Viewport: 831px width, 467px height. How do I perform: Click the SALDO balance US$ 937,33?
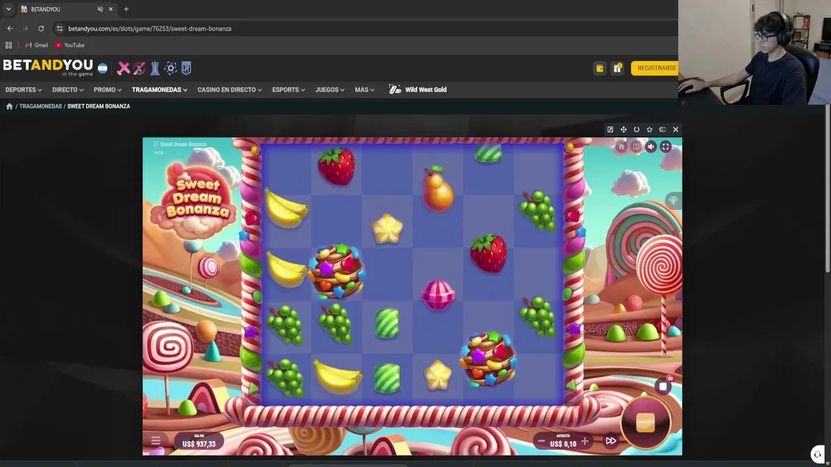[x=199, y=441]
